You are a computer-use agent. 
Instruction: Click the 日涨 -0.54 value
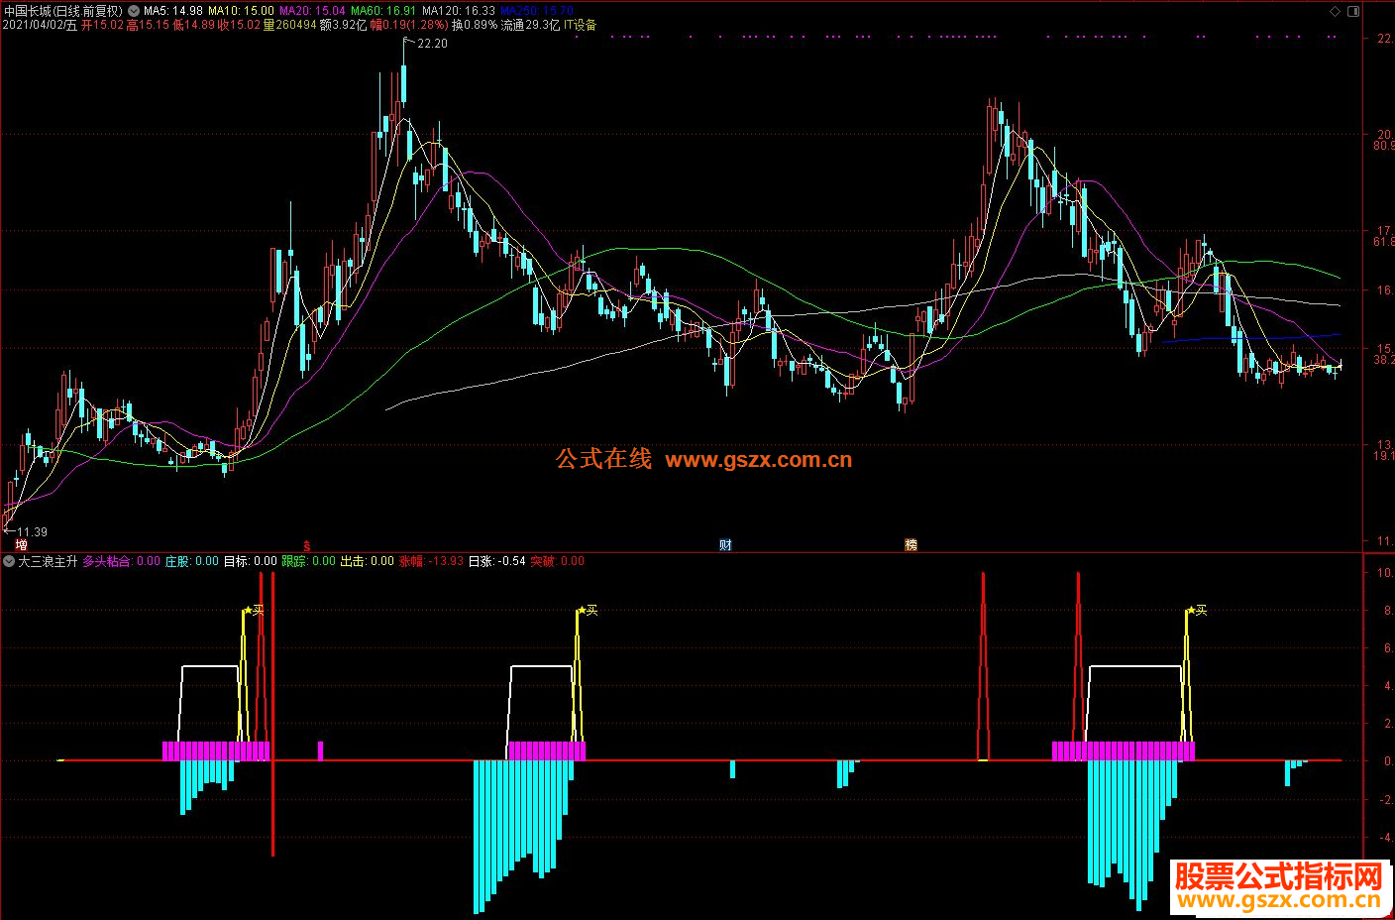click(496, 561)
